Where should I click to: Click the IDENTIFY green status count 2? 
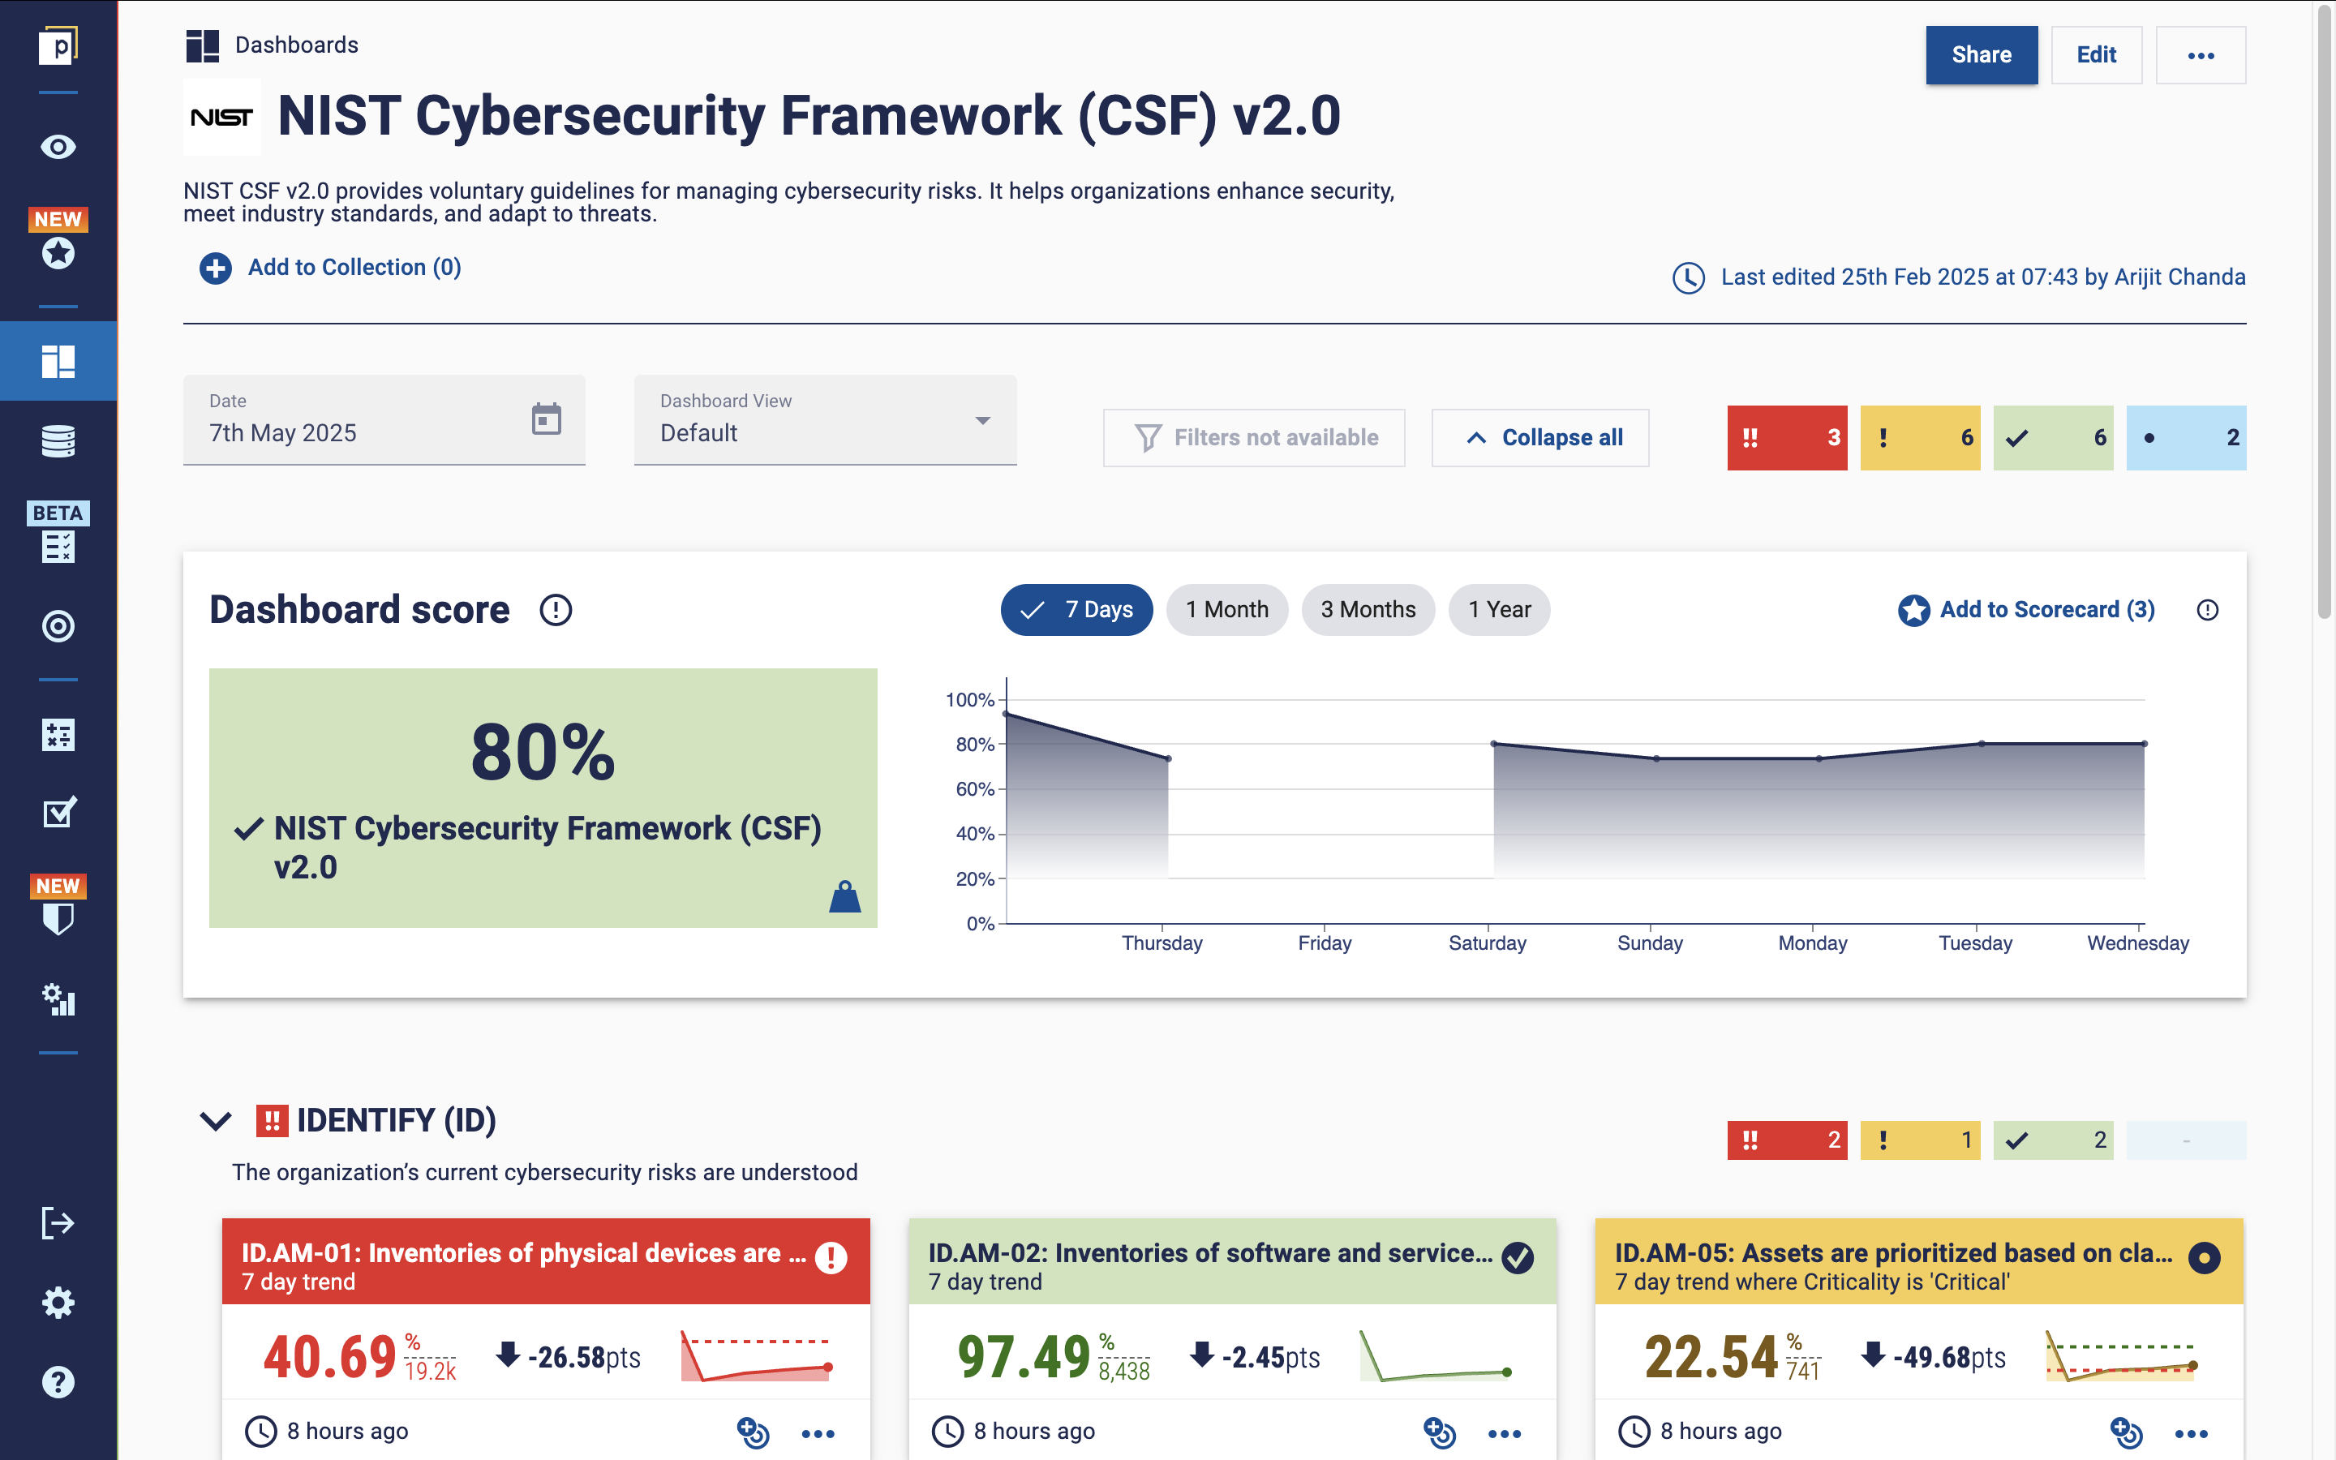click(x=2053, y=1140)
